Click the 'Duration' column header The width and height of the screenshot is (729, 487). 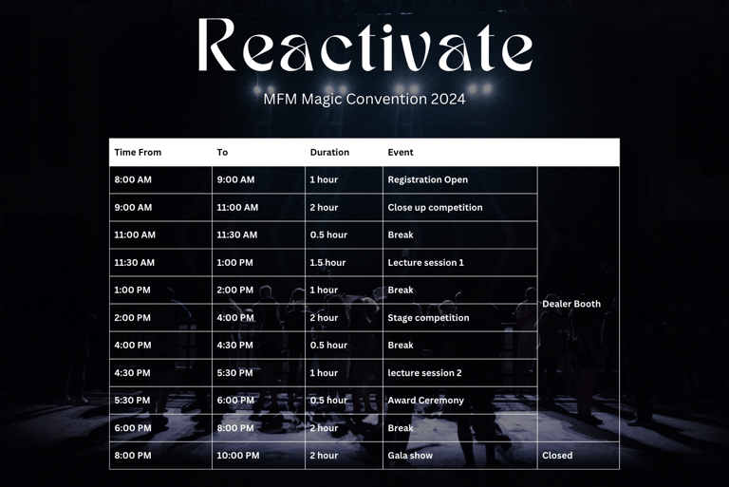click(329, 152)
